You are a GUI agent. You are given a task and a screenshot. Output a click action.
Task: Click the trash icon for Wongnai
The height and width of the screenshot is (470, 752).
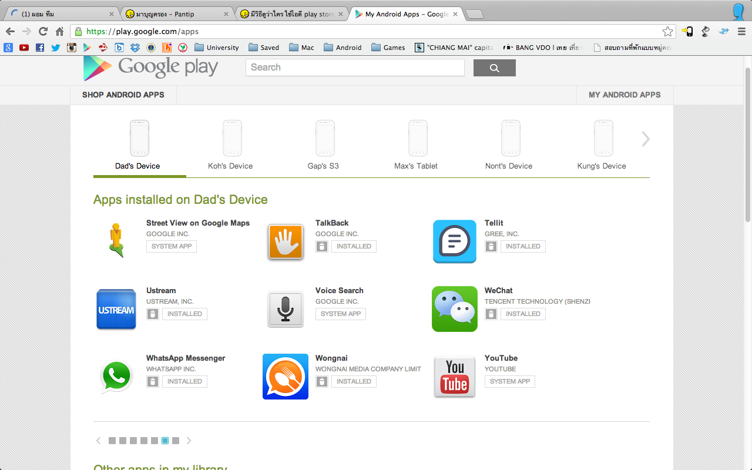pos(322,381)
